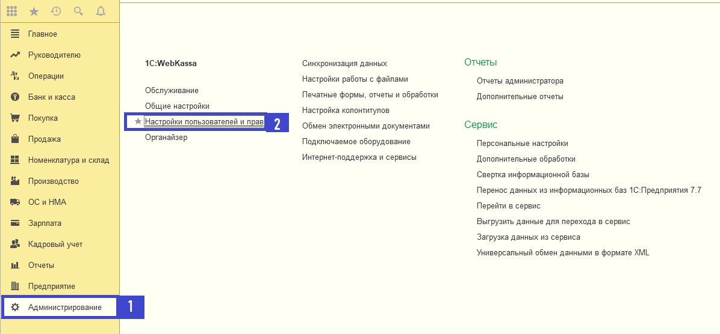Open Синхронизация данных settings
This screenshot has height=334, width=720.
[344, 64]
